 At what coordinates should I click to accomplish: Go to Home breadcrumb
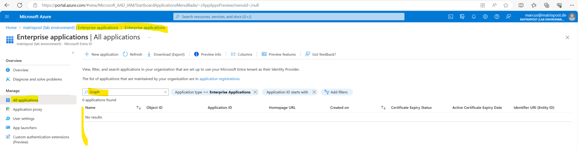[x=11, y=28]
